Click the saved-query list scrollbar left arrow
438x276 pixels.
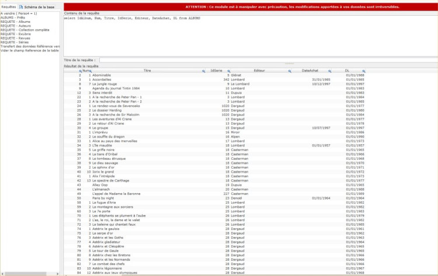[2, 274]
